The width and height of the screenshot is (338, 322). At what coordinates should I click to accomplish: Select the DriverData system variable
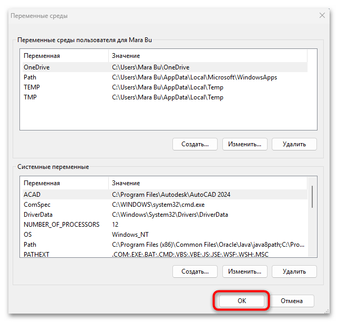coord(165,215)
